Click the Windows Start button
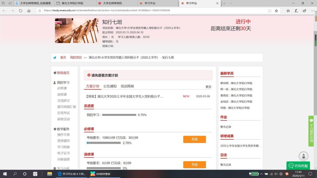This screenshot has width=317, height=178. 5,174
